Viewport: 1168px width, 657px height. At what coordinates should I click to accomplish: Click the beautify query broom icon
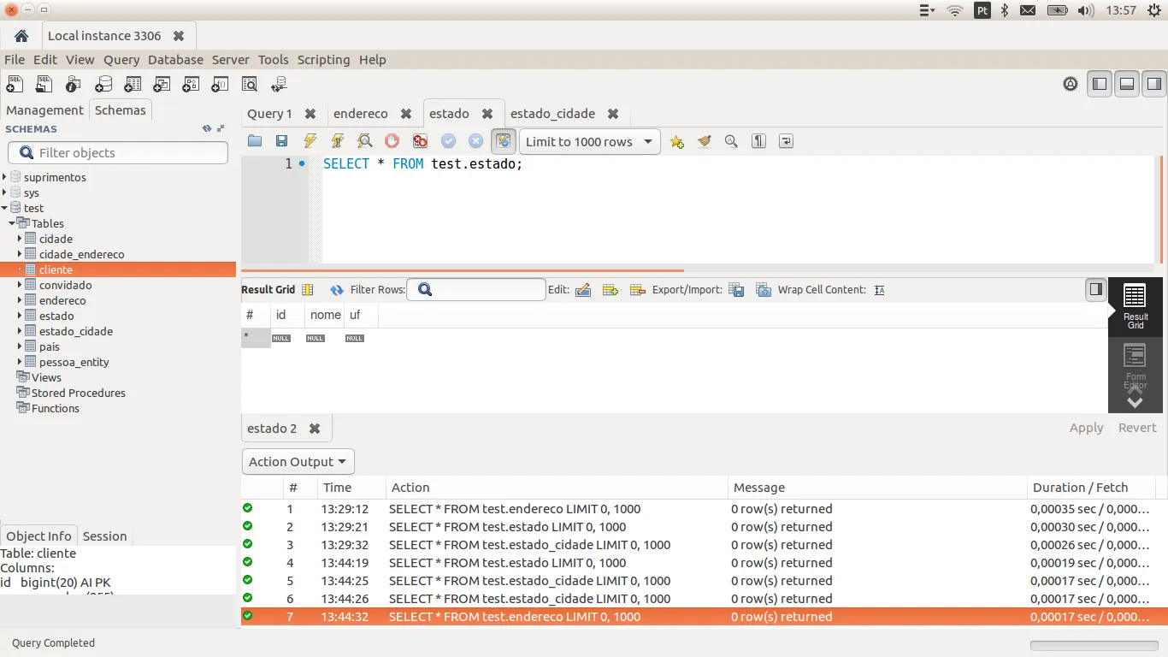pos(704,141)
